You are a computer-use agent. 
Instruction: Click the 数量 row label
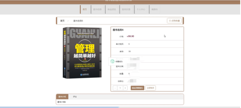122,74
